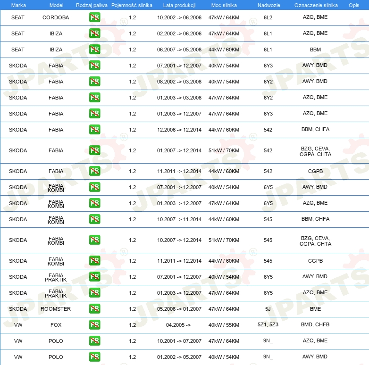Select the '12.2006 -> 12.2014' date cell
This screenshot has height=365, width=369.
click(x=179, y=130)
